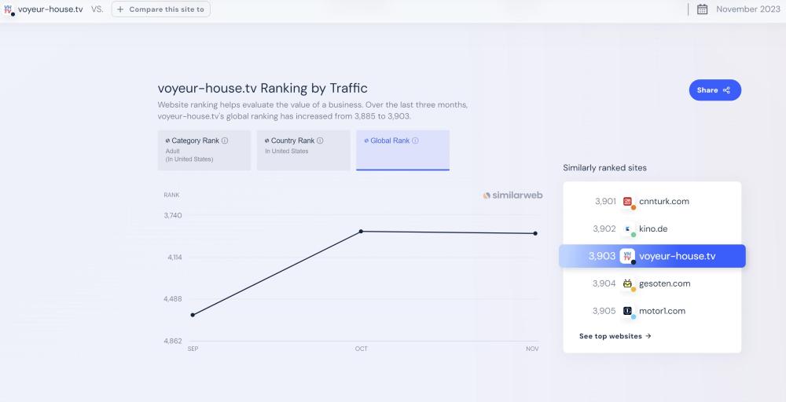Select the Global Rank tab

tap(402, 150)
